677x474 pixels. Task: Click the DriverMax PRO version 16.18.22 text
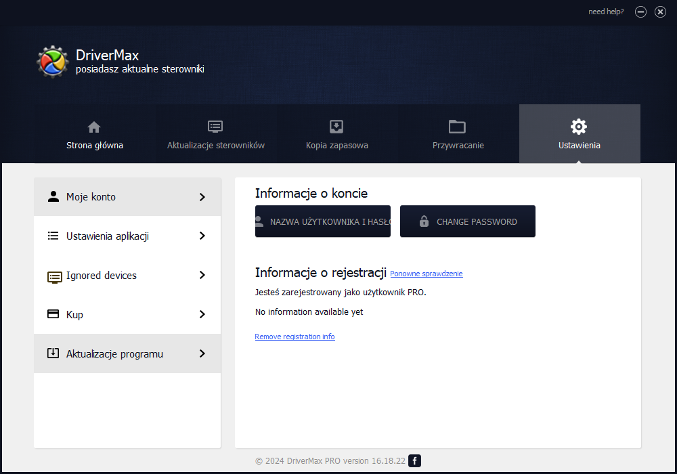point(330,461)
